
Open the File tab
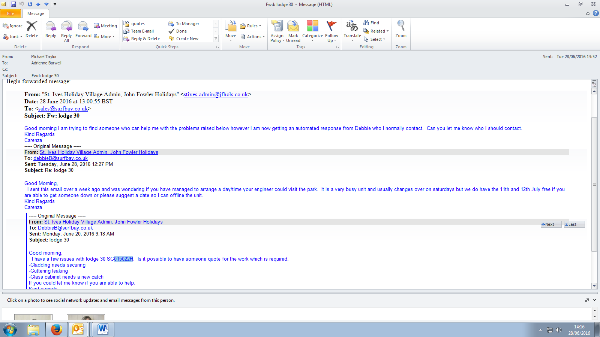click(x=10, y=13)
